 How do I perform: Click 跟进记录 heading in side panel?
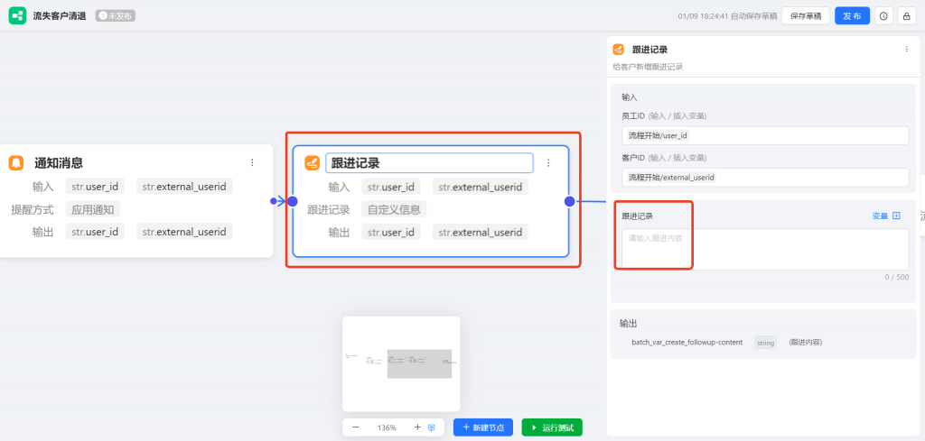click(650, 50)
